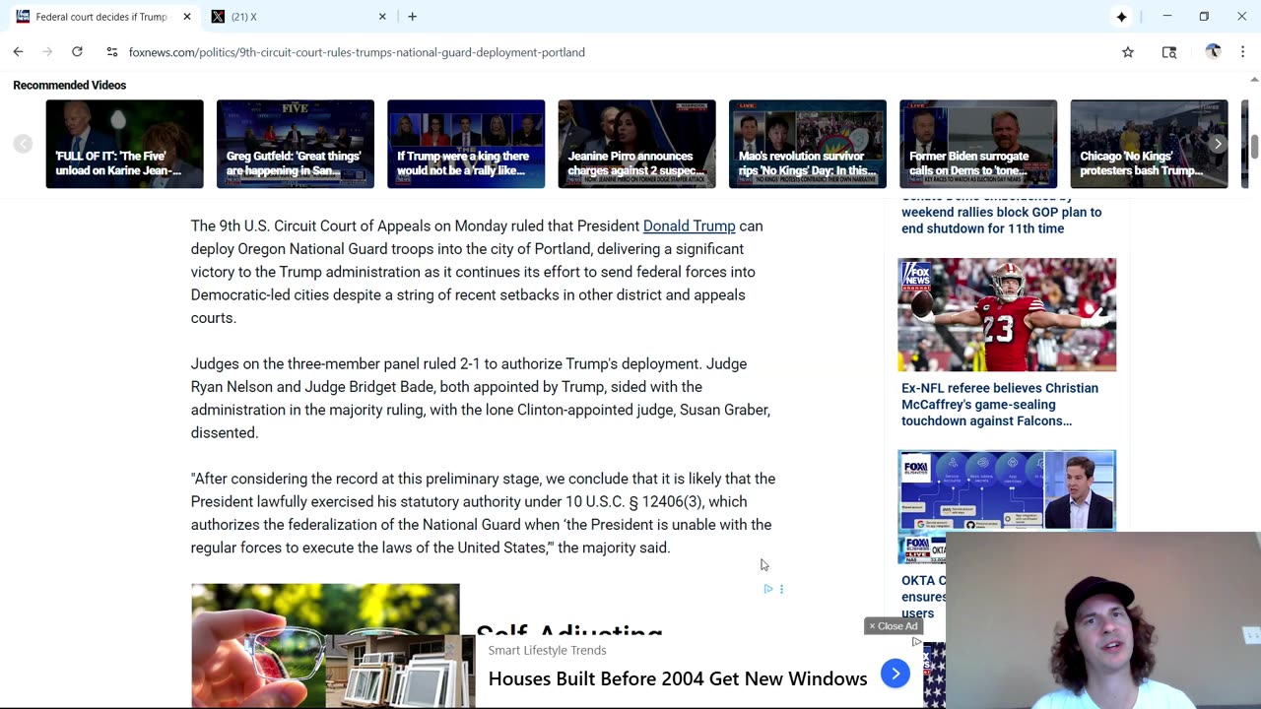Viewport: 1261px width, 709px height.
Task: Open ad options three-dot icon
Action: [781, 589]
